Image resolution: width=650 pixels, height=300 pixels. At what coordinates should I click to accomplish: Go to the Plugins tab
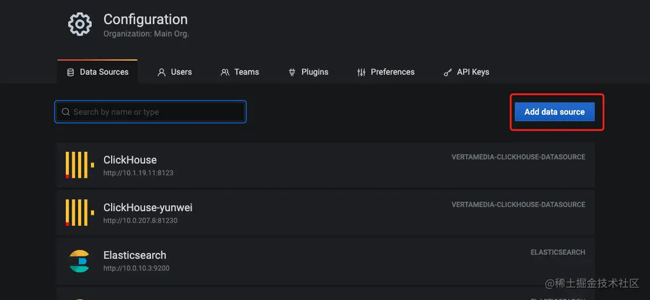coord(309,72)
